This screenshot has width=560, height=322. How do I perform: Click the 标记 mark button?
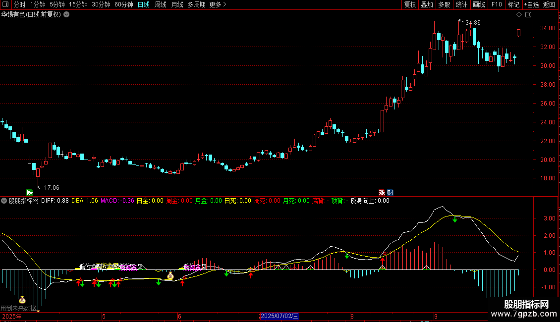(513, 4)
